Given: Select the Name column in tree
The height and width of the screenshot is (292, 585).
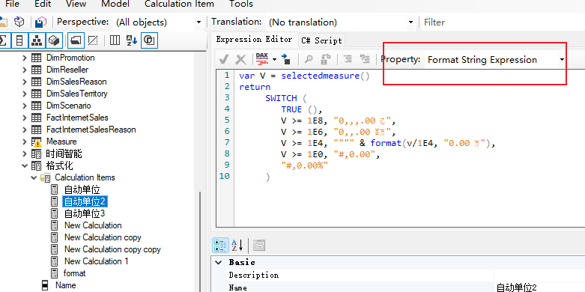Looking at the screenshot, I should (65, 285).
